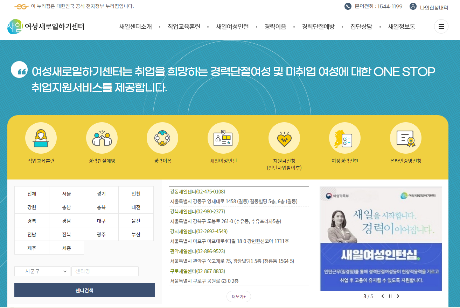Open 새일여성인턴 with the ID card icon
Viewport: 460px width, 308px height.
click(223, 138)
